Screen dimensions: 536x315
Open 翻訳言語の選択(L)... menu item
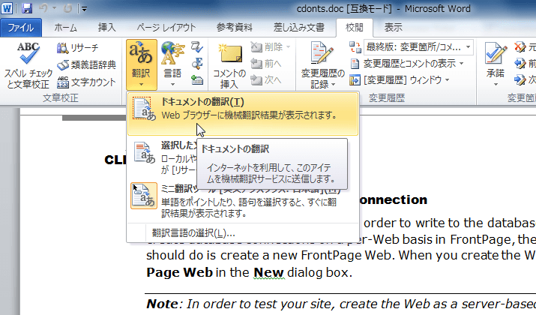[243, 233]
